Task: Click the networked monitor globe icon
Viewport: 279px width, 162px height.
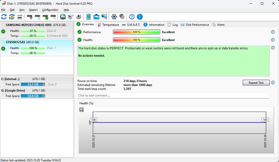Action: coord(104,17)
